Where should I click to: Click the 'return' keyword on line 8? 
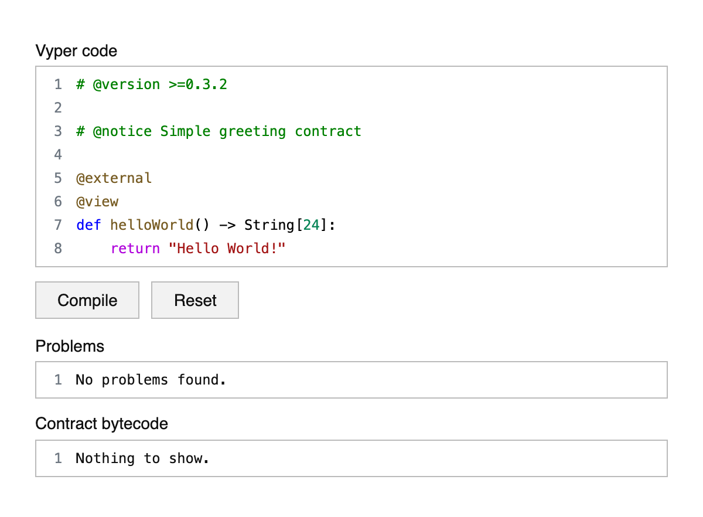tap(135, 249)
